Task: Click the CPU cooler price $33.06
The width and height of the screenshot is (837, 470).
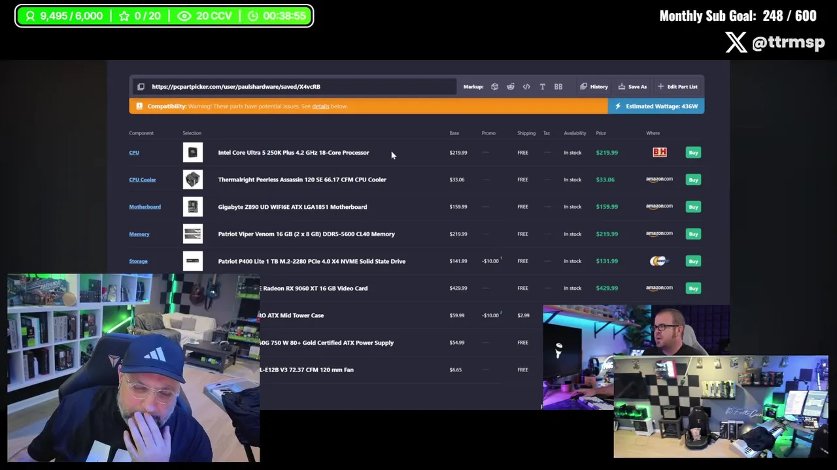Action: [x=605, y=180]
